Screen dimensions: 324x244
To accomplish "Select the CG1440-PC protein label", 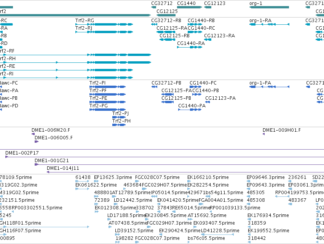I will (203, 83).
